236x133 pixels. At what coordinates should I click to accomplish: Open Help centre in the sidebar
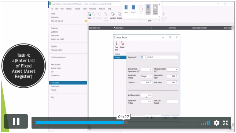pyautogui.click(x=55, y=17)
